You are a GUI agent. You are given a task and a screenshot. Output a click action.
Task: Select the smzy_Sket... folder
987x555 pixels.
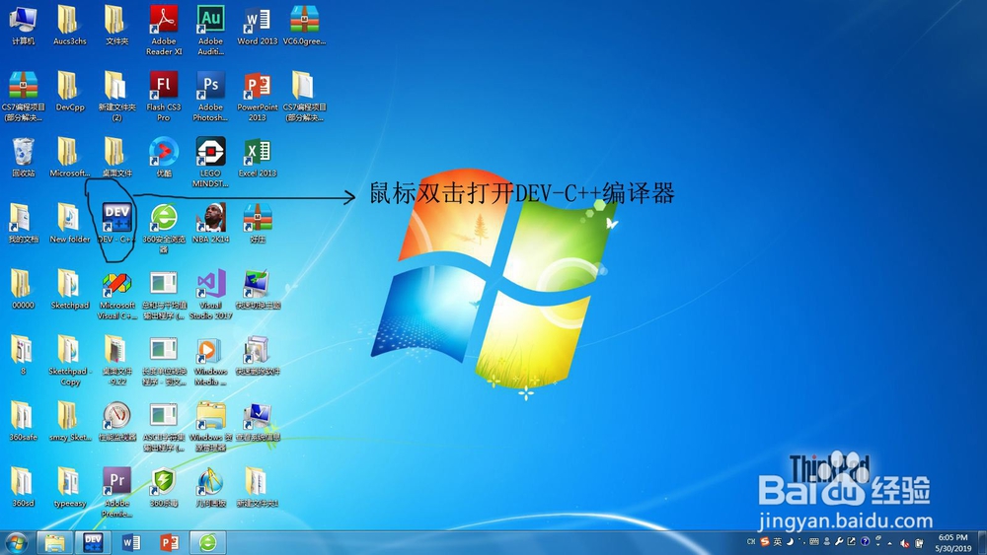click(70, 421)
